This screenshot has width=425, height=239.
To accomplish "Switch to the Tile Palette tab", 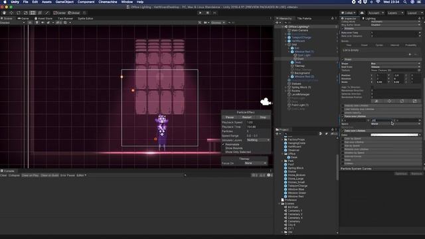I will (304, 19).
